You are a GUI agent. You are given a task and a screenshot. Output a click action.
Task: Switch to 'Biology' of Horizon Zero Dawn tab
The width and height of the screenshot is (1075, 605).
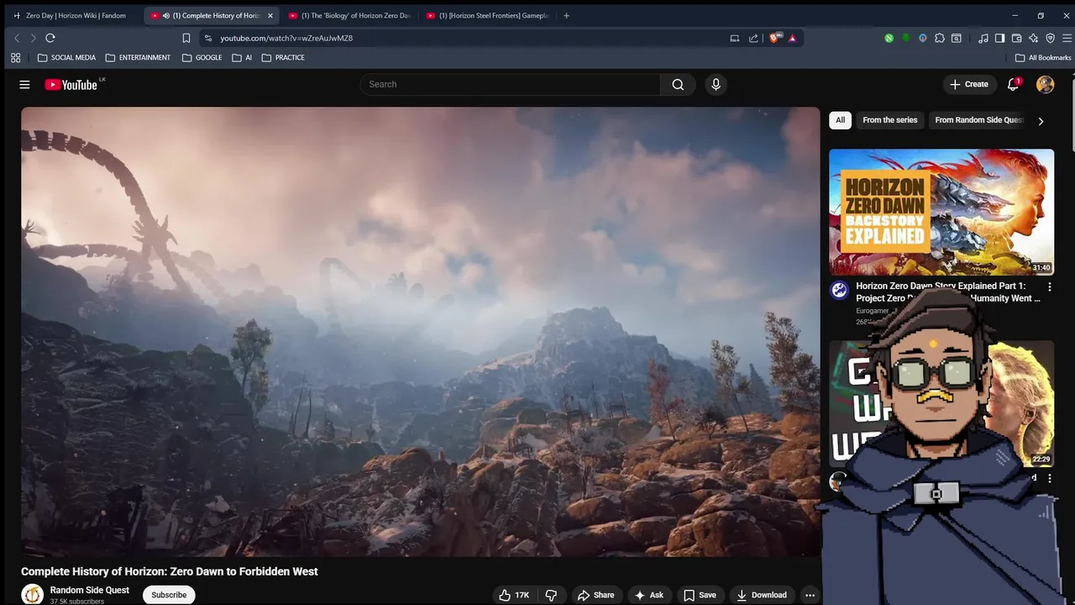coord(351,16)
